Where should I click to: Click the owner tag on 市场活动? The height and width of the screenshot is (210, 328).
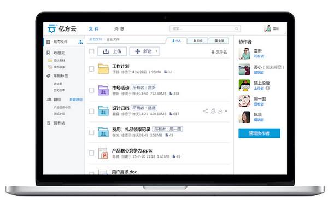point(144,87)
